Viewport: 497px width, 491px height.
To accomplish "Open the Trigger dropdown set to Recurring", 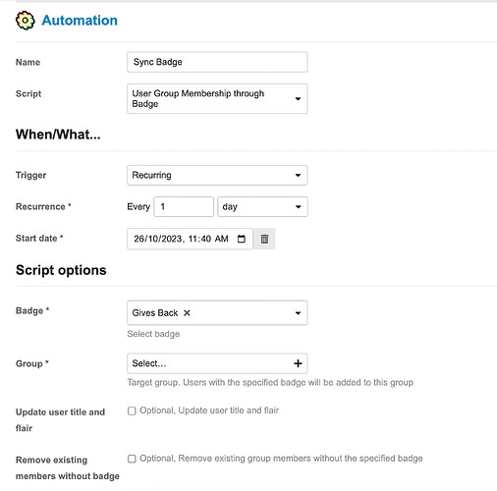I will 217,175.
